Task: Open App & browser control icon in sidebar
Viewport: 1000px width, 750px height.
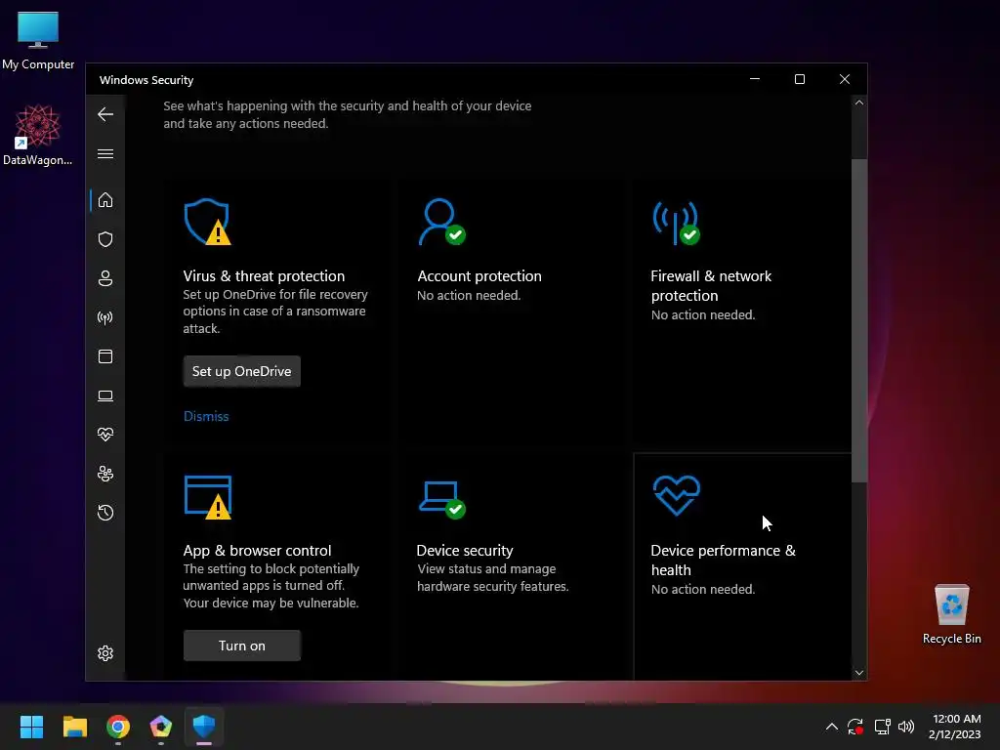Action: pos(105,356)
